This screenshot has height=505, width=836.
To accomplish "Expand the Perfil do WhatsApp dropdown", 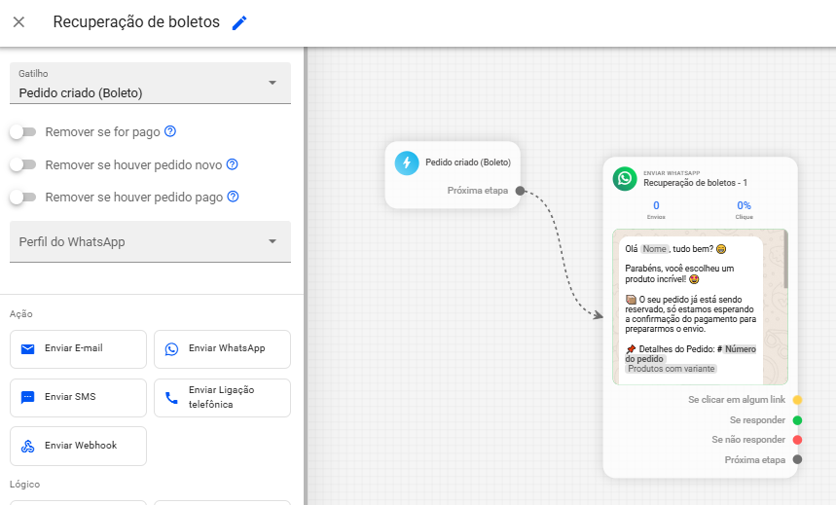I will [x=150, y=241].
